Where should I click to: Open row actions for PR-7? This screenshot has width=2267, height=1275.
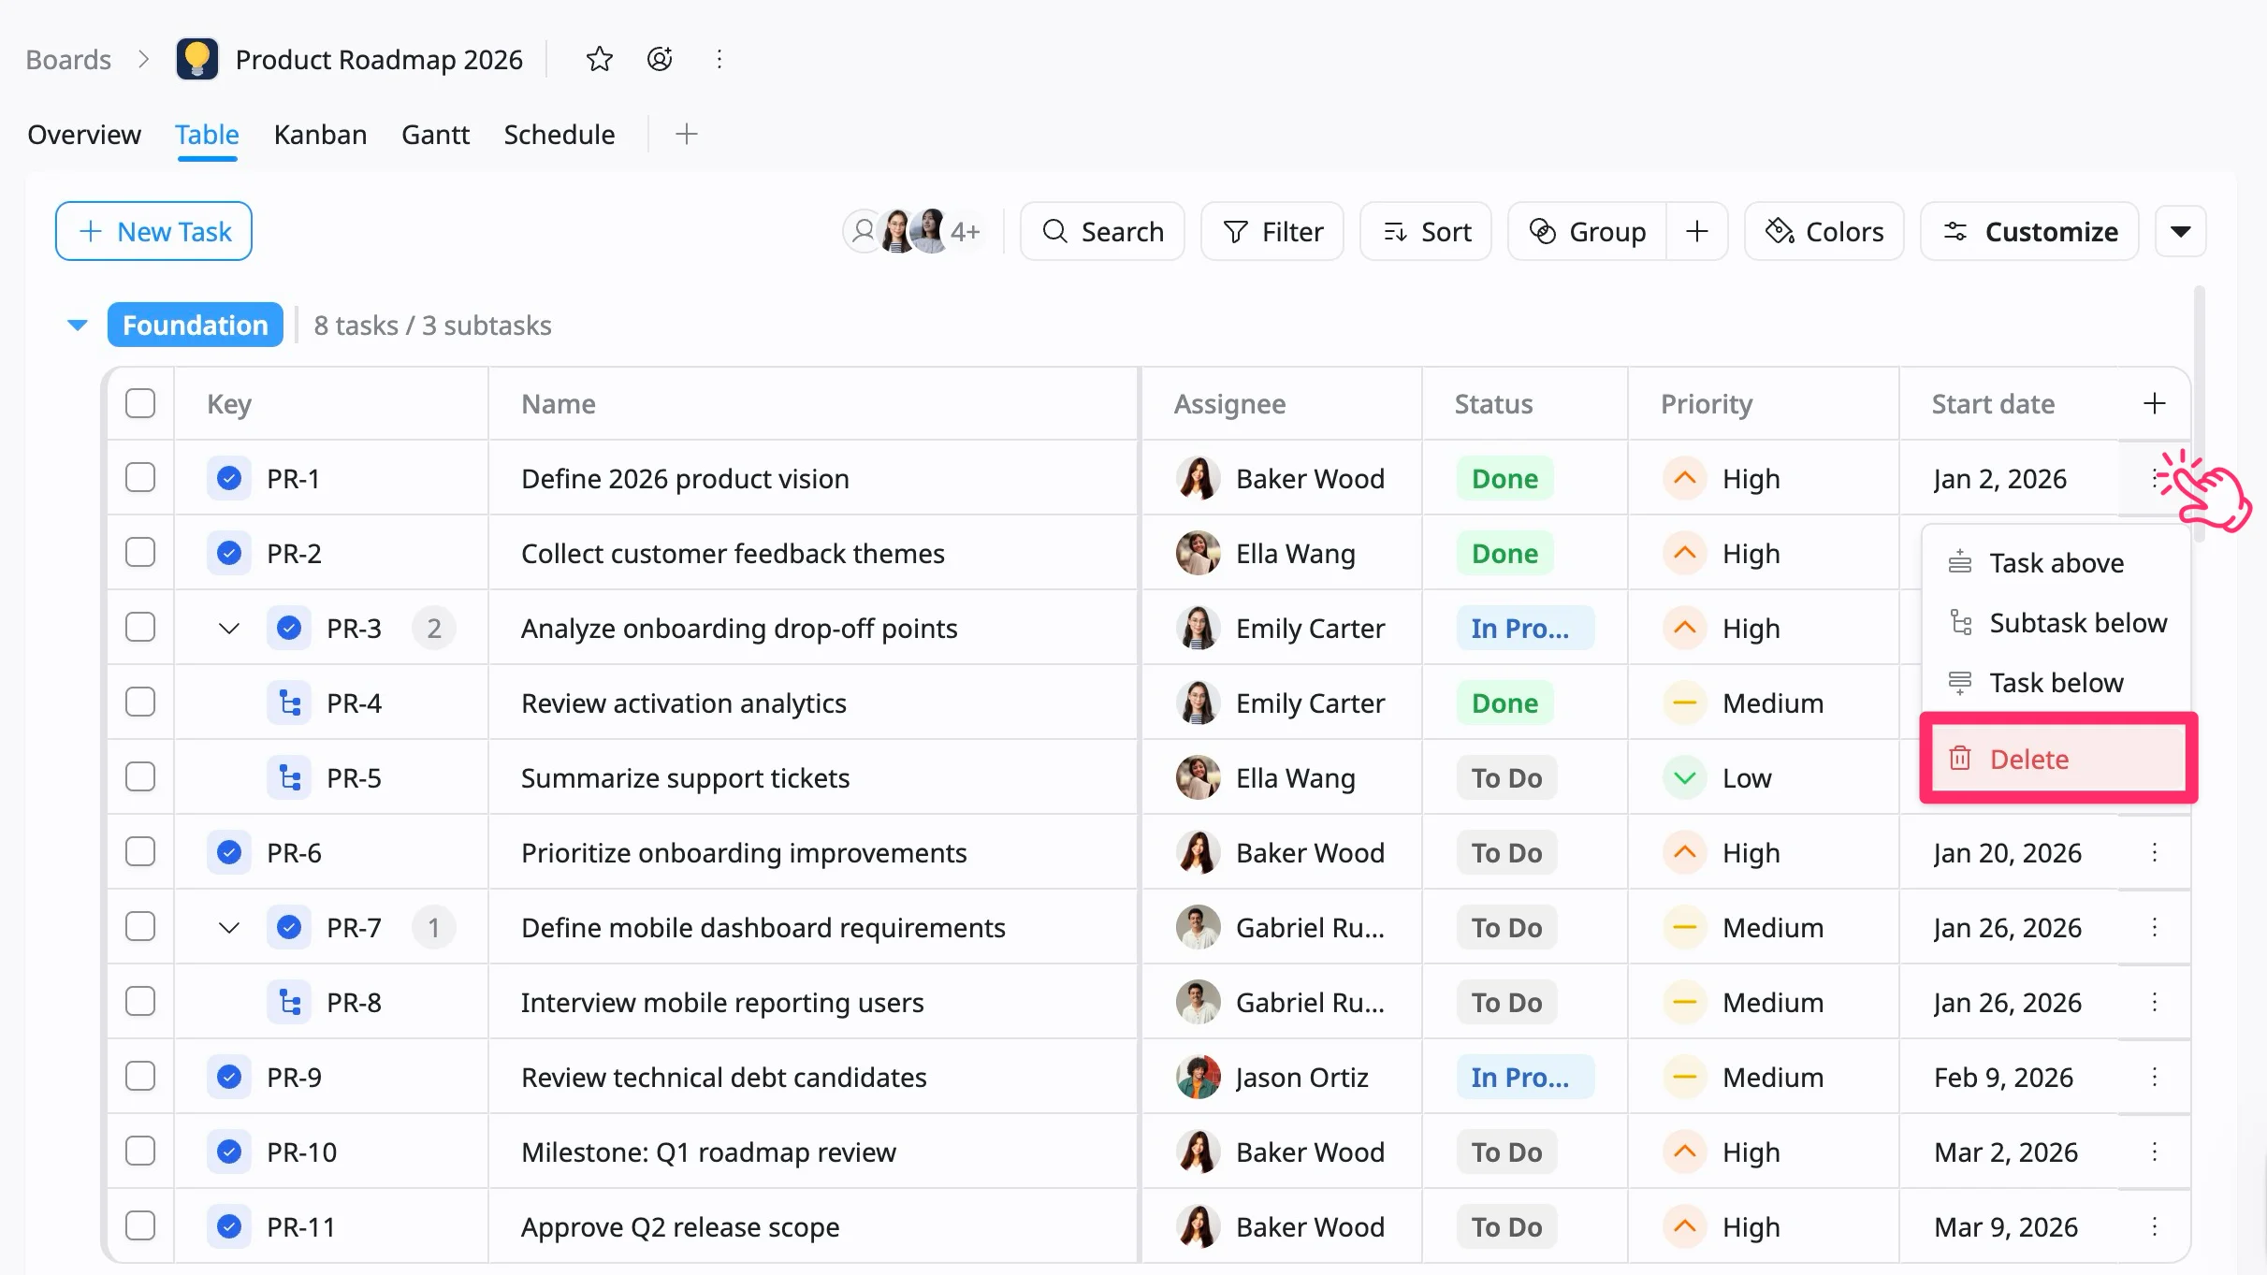click(2154, 927)
